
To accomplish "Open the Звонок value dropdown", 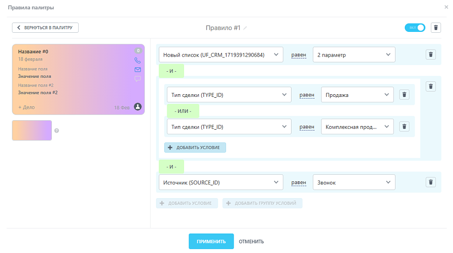I will point(354,182).
